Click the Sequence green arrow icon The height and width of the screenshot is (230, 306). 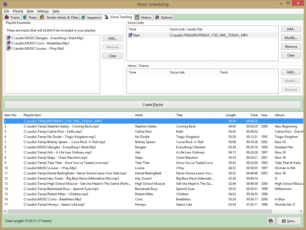(83, 17)
